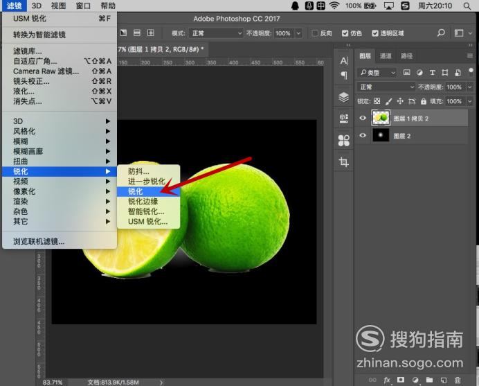The height and width of the screenshot is (386, 479).
Task: Open the crop-shaped panel dock icon
Action: click(x=343, y=161)
